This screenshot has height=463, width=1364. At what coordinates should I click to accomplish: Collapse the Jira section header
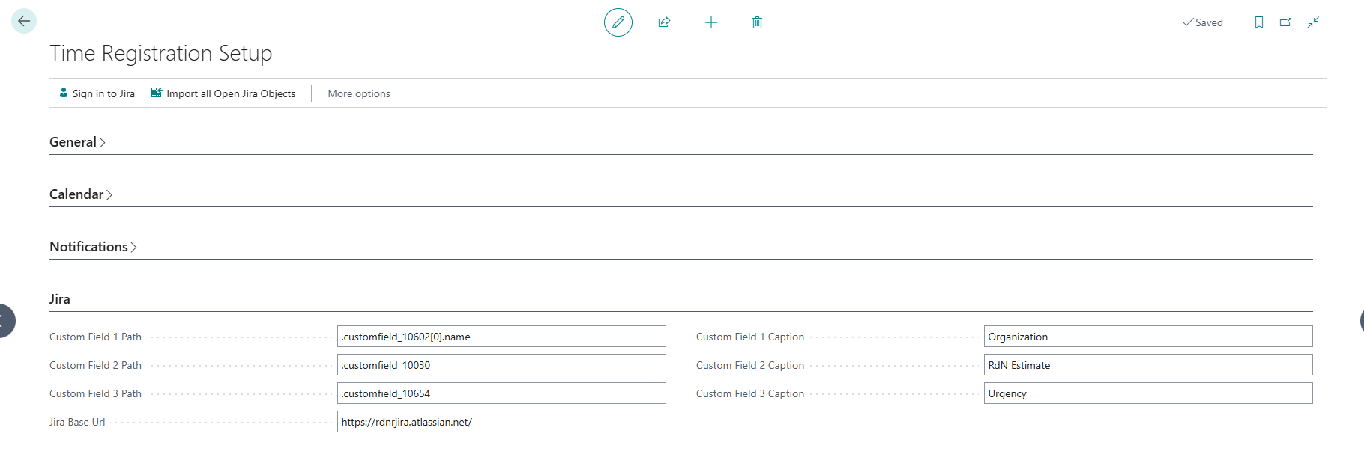pyautogui.click(x=60, y=299)
